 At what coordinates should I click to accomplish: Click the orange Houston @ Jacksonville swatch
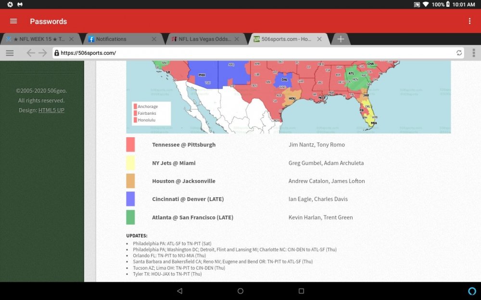130,181
